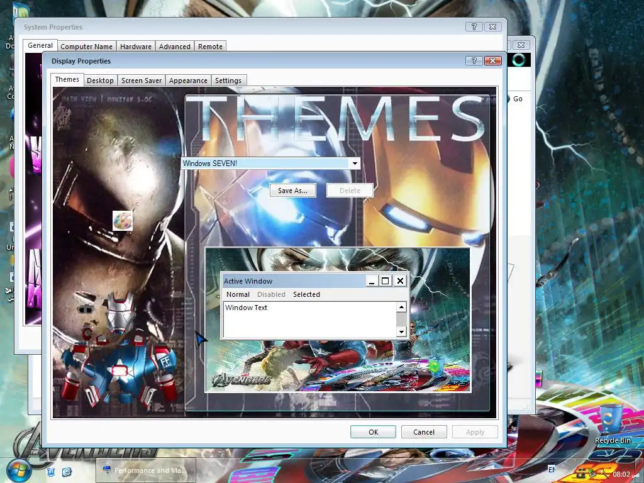Click the System Properties help question-mark button

pos(474,26)
